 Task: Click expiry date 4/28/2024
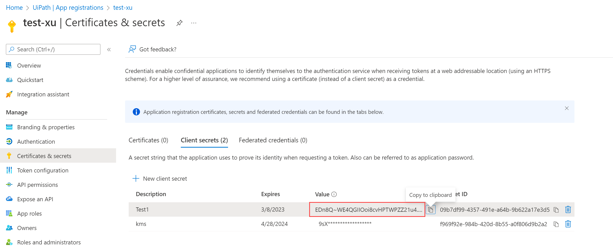[274, 224]
